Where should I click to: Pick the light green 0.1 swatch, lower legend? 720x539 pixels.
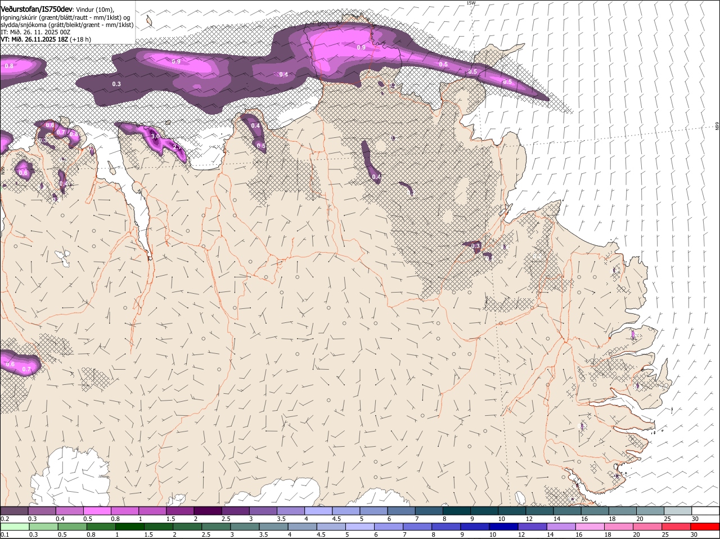pyautogui.click(x=15, y=527)
